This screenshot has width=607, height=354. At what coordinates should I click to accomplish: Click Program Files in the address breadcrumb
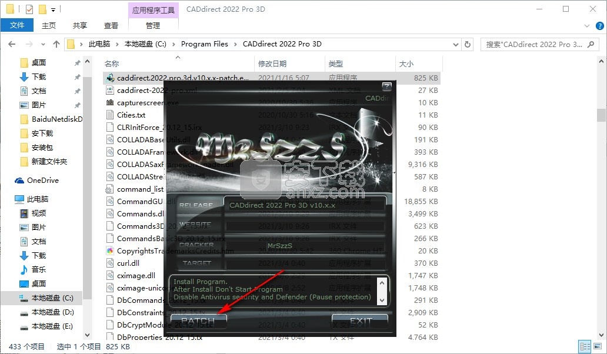(205, 44)
